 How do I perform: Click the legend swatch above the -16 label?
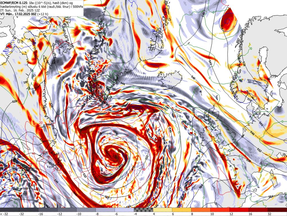click(48, 210)
